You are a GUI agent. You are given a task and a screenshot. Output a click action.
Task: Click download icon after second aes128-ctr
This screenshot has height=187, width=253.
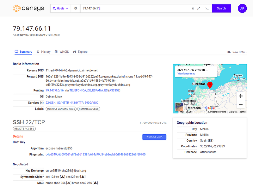click(x=83, y=177)
